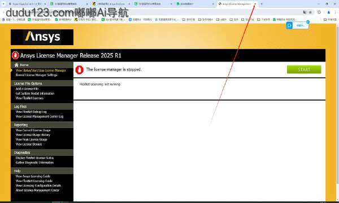Open tab search dropdown arrow
Screen dimensions: 339x203
click(x=3, y=4)
